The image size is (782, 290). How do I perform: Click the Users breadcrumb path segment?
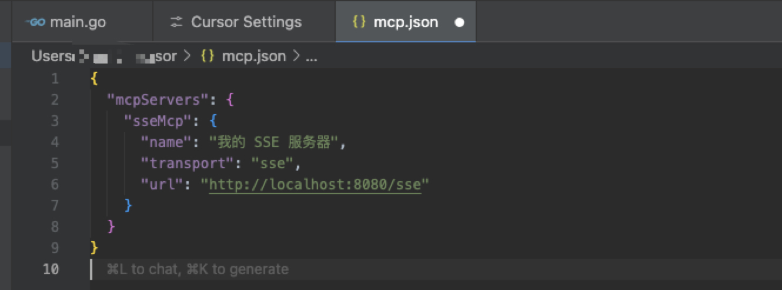point(51,56)
